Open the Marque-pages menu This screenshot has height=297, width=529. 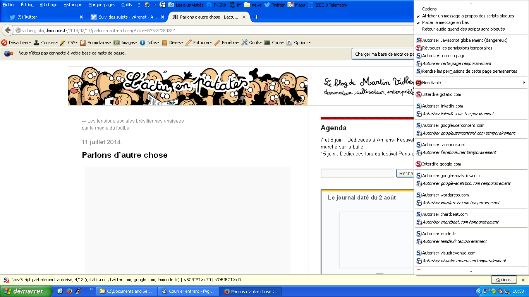pyautogui.click(x=101, y=5)
